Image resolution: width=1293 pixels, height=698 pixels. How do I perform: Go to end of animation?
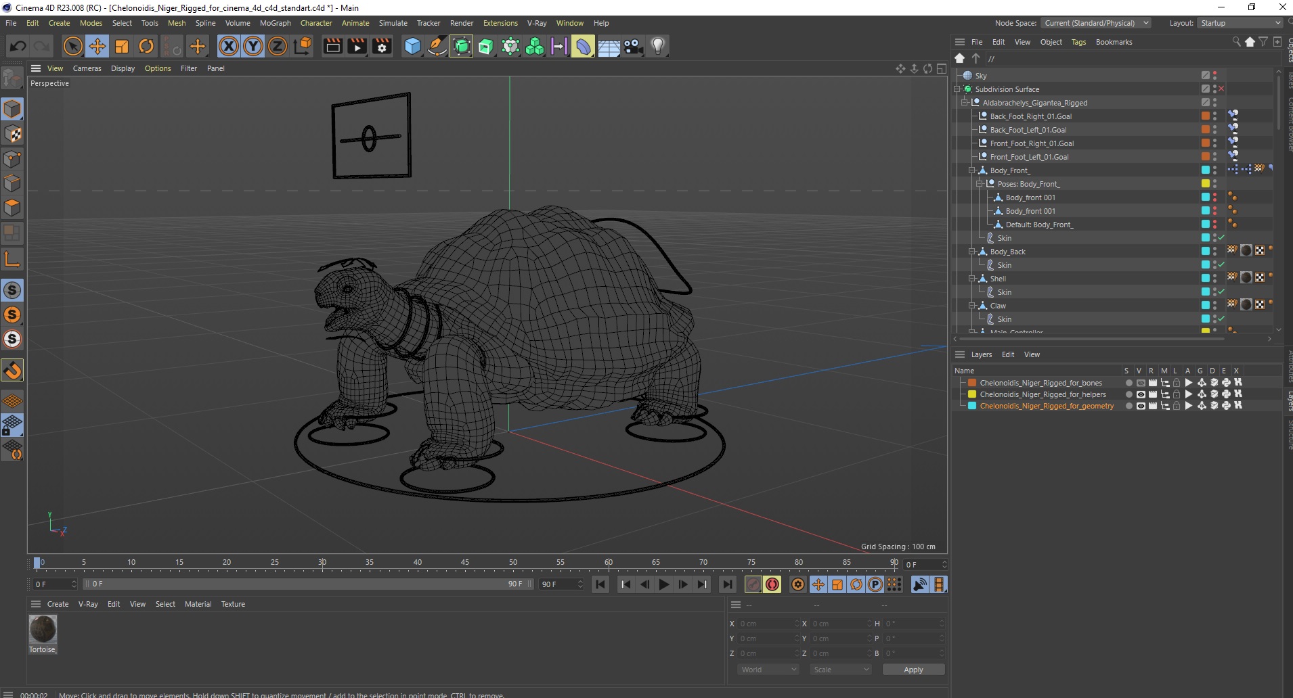click(x=727, y=584)
